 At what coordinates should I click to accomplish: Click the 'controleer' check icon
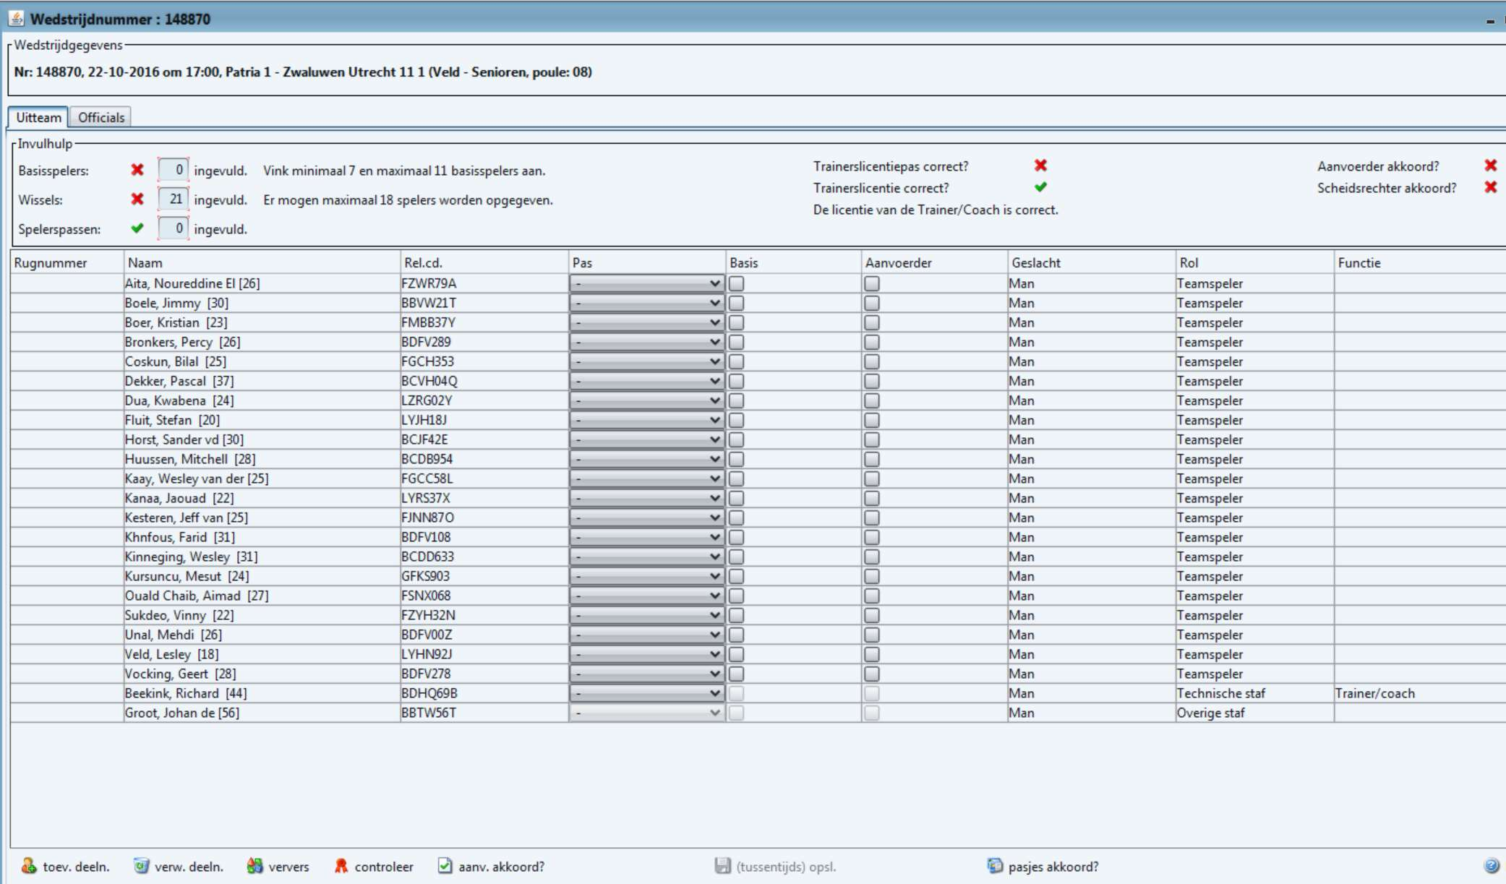pyautogui.click(x=341, y=866)
